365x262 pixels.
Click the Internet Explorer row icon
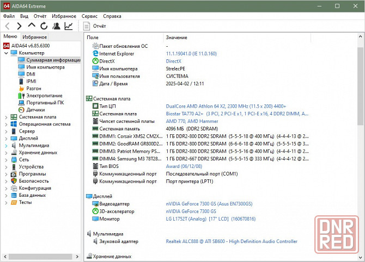95,53
